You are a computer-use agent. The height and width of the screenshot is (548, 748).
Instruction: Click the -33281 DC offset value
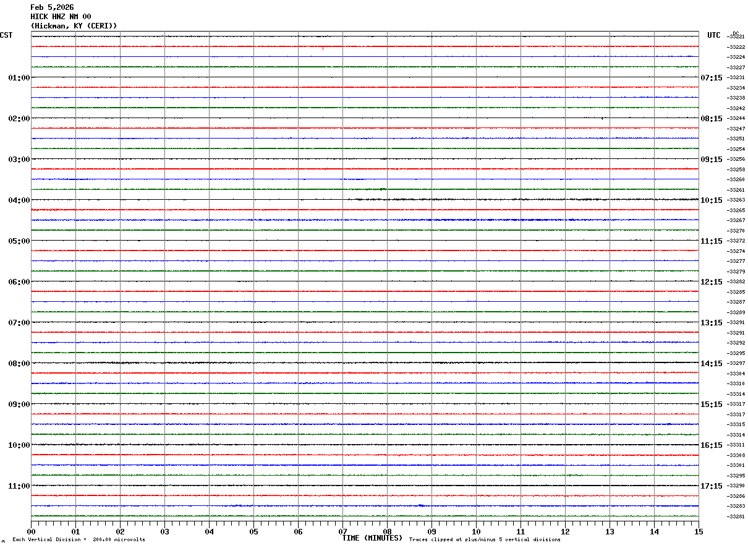[x=736, y=517]
